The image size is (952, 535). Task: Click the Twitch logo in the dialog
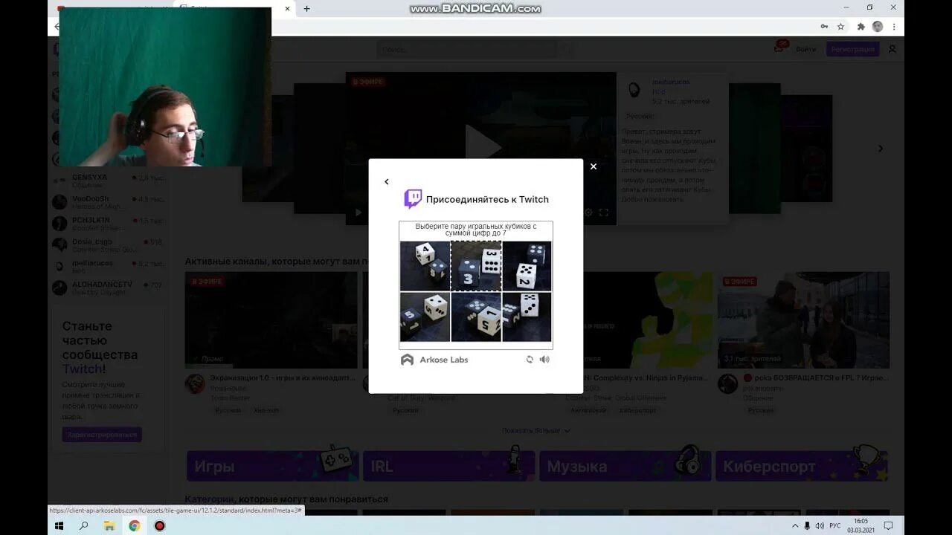coord(413,199)
